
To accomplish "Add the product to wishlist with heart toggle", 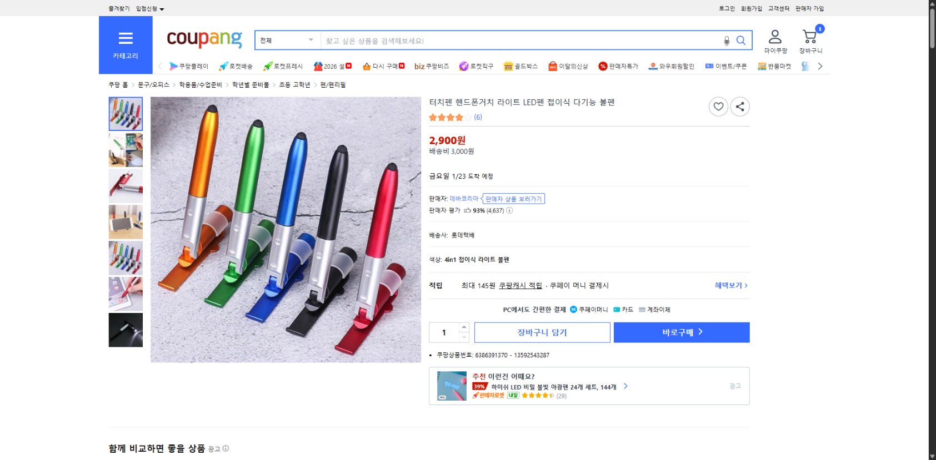I will point(718,107).
